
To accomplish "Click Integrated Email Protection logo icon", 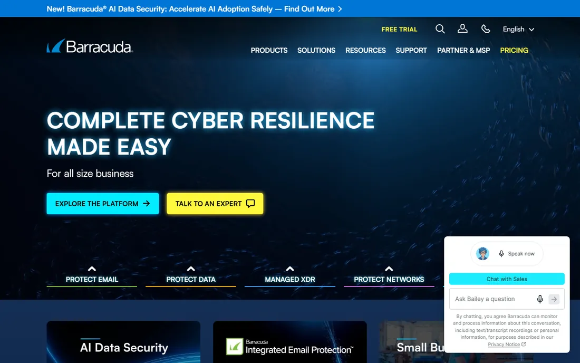I will point(235,346).
